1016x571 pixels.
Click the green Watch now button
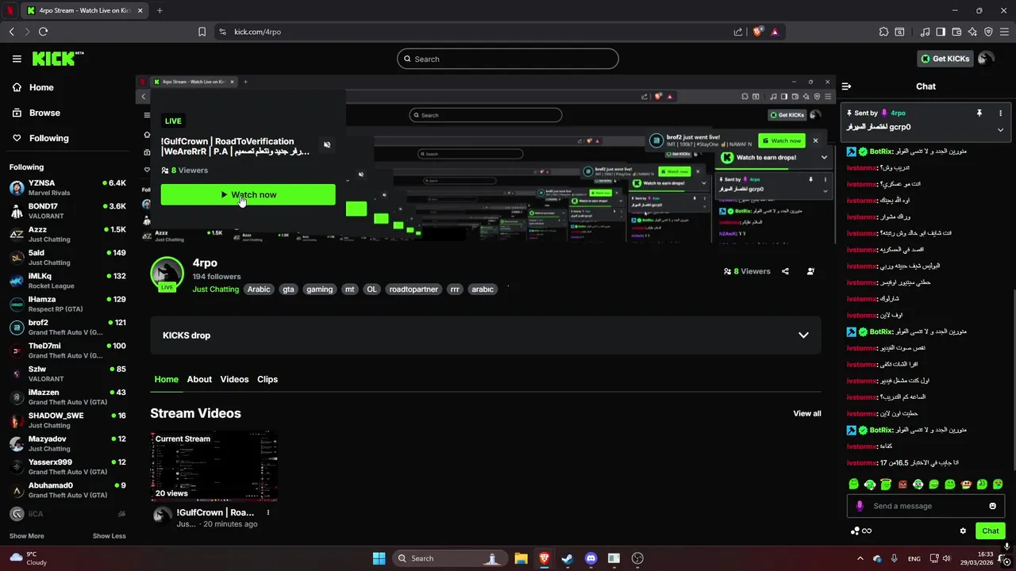248,194
